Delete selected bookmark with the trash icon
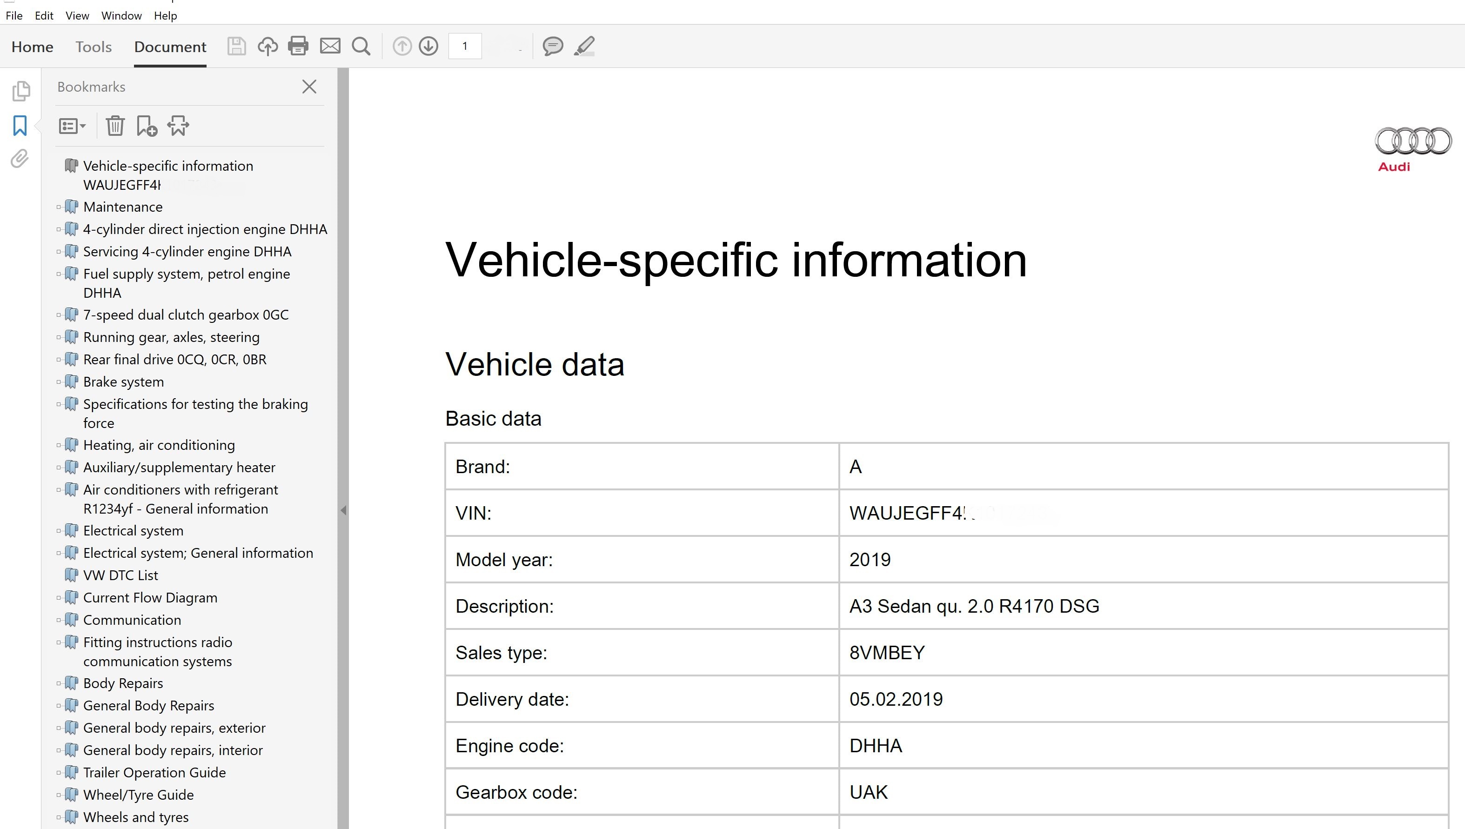 coord(115,126)
